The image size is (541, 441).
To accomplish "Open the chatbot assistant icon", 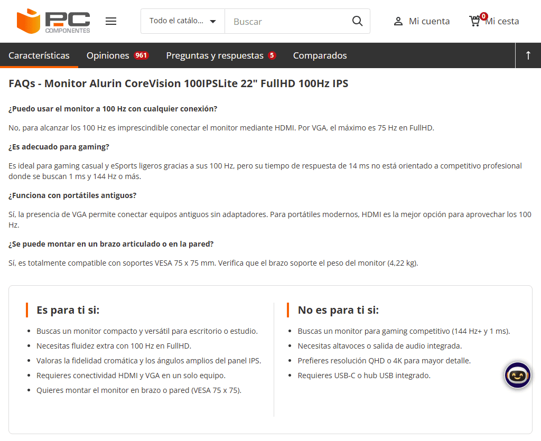I will [x=517, y=375].
